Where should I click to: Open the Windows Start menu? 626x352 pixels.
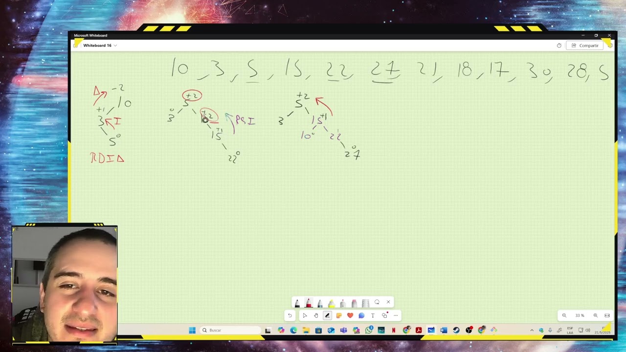coord(192,330)
